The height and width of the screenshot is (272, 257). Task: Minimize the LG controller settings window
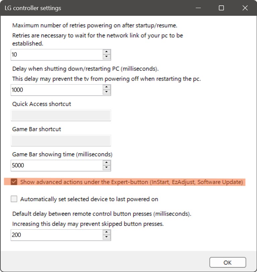(197, 8)
